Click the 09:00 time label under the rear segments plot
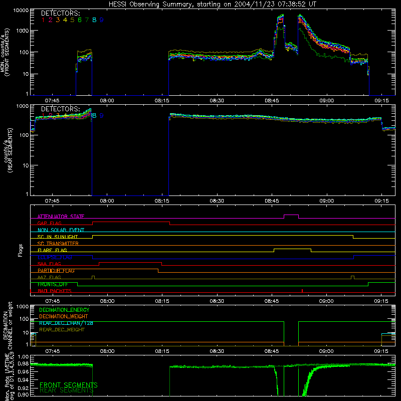This screenshot has width=401, height=401. pyautogui.click(x=327, y=201)
